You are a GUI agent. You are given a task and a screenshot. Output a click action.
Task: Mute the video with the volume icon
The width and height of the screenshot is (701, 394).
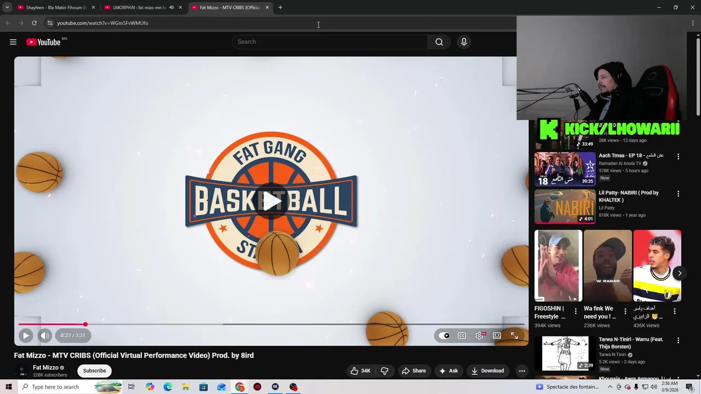tap(45, 335)
